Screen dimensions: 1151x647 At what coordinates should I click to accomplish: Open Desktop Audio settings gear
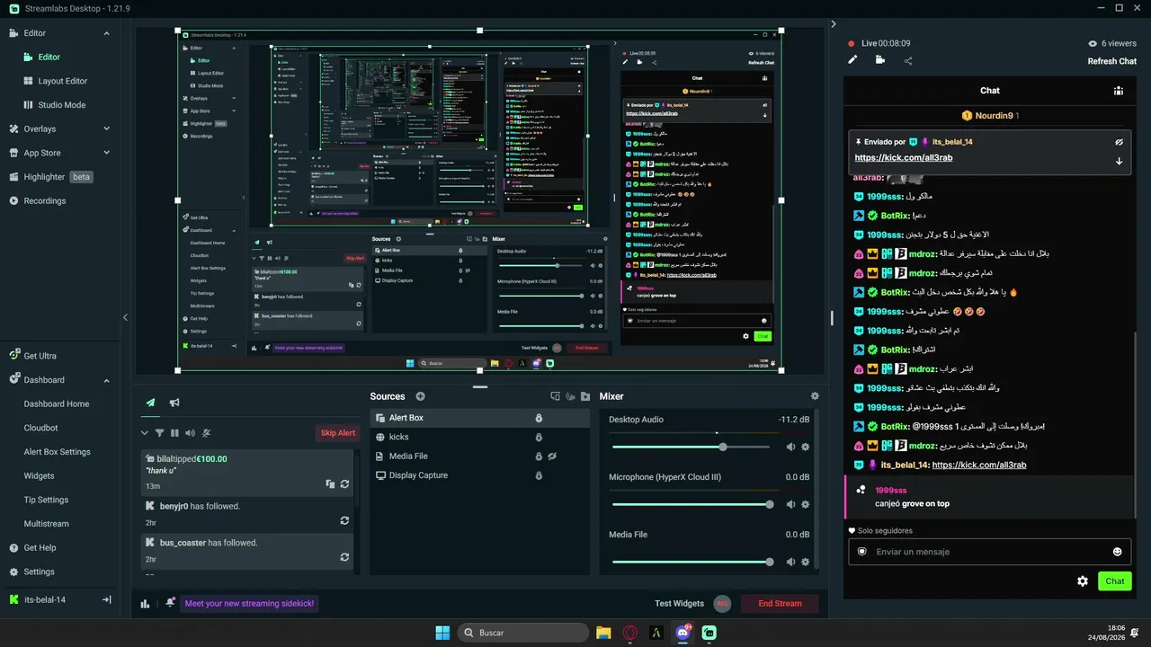[806, 447]
